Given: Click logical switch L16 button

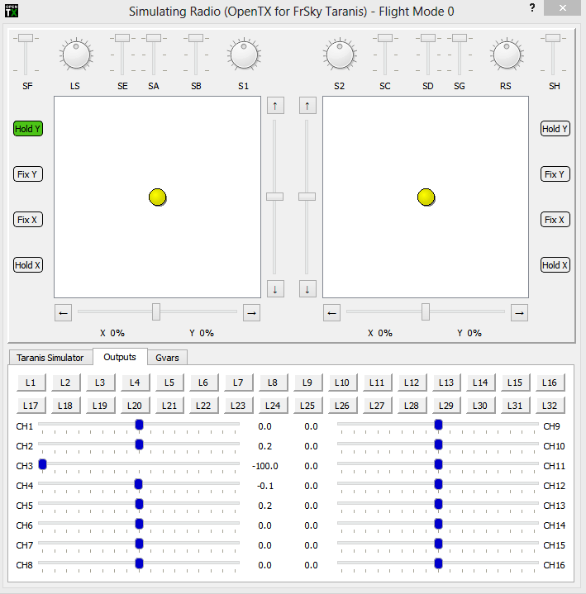Looking at the screenshot, I should (x=550, y=383).
